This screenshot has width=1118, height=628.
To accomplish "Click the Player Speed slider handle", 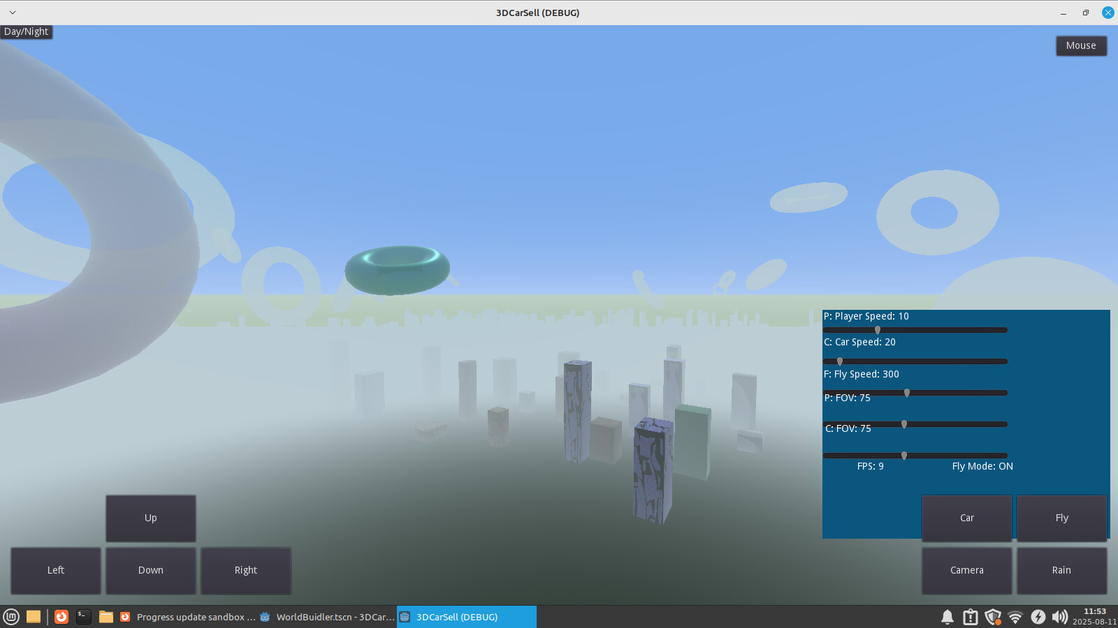I will click(878, 330).
